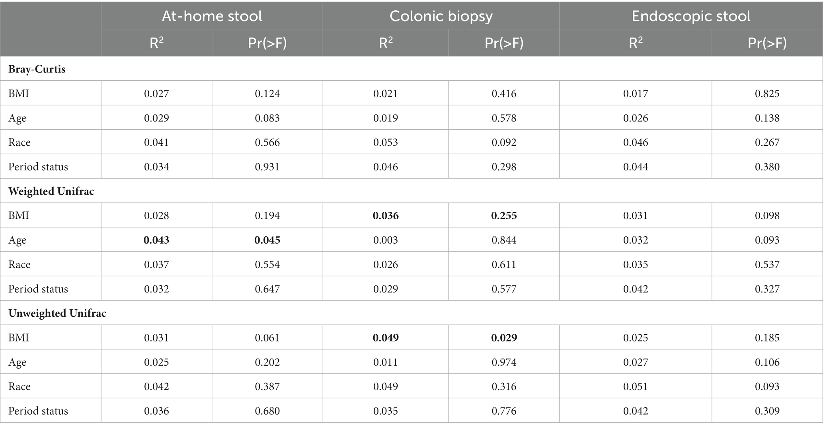Viewport: 823px width, 429px height.
Task: Click the 0.825 Endoscopic stool BMI p-value
Action: [x=767, y=94]
